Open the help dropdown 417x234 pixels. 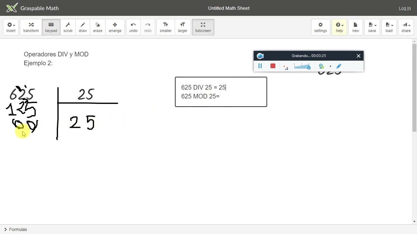(339, 27)
